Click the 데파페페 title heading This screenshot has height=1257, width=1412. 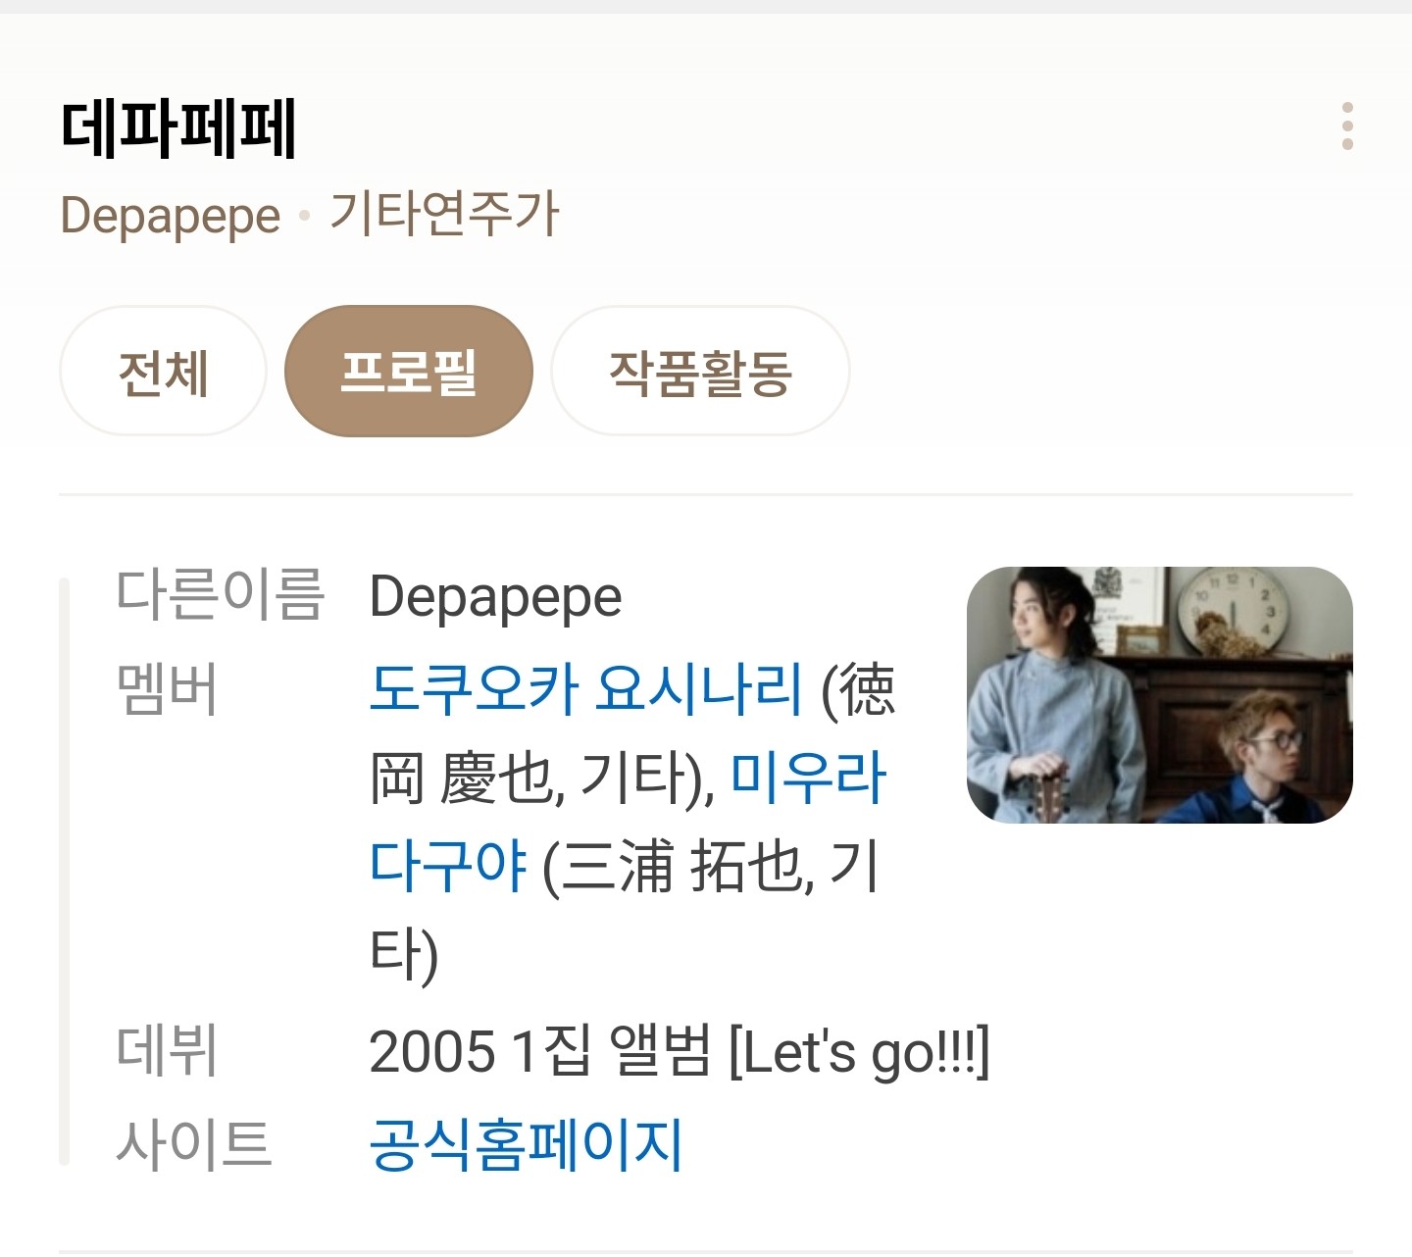[178, 128]
